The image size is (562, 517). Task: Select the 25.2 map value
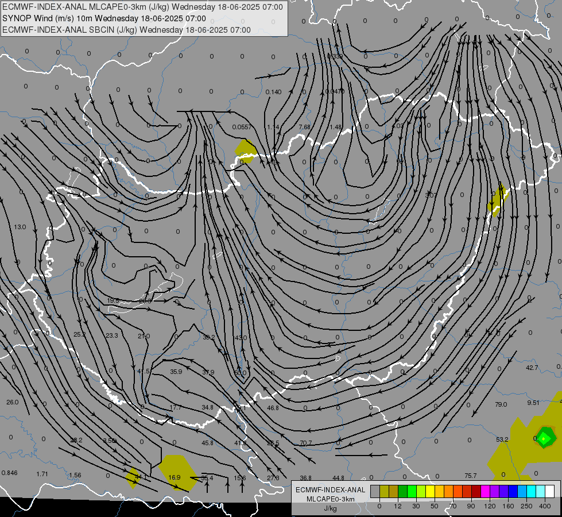point(80,334)
